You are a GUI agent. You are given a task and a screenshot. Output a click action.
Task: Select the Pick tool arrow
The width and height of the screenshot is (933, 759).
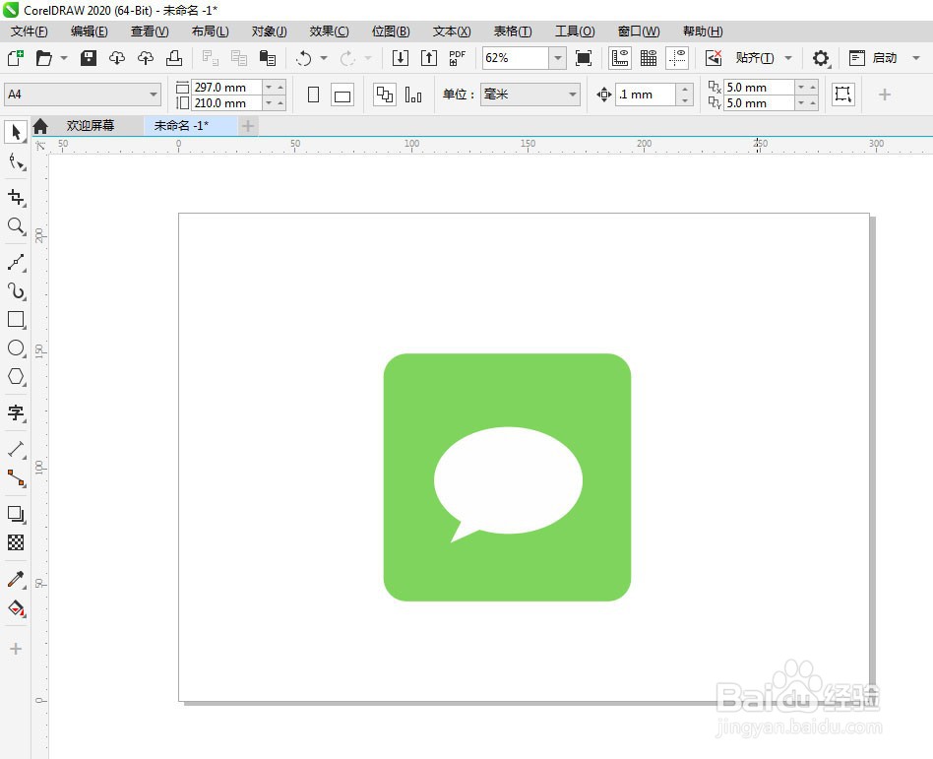coord(16,132)
